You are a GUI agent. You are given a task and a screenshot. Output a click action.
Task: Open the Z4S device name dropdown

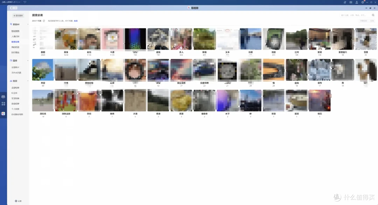pos(10,2)
